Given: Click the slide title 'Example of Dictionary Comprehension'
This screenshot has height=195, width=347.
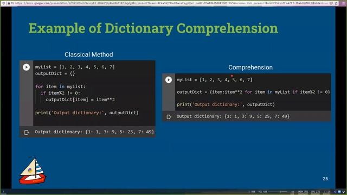Looking at the screenshot, I should pos(153,28).
